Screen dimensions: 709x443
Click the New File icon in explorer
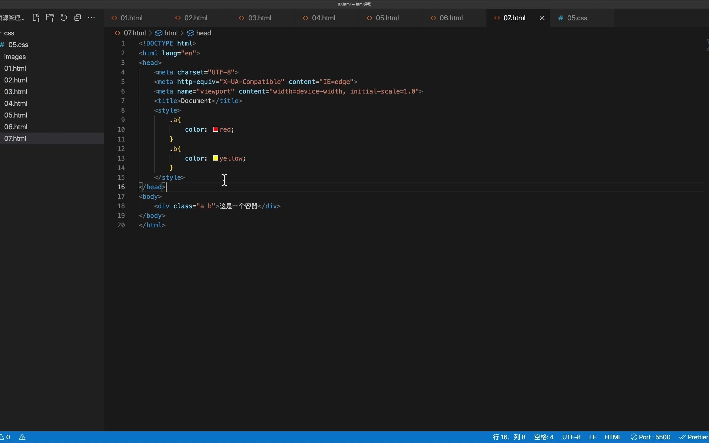pos(36,18)
